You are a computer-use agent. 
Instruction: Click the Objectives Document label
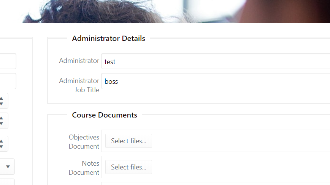coord(84,142)
